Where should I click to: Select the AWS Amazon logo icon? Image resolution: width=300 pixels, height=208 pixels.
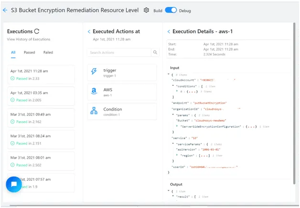click(x=94, y=91)
